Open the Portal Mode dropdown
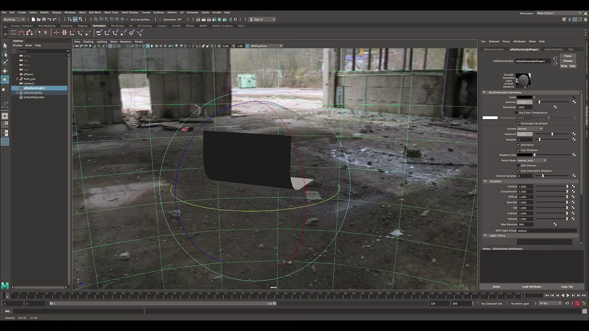 click(x=531, y=160)
